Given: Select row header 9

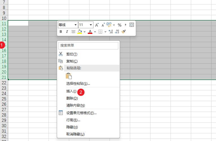Looking at the screenshot, I should (4, 13).
